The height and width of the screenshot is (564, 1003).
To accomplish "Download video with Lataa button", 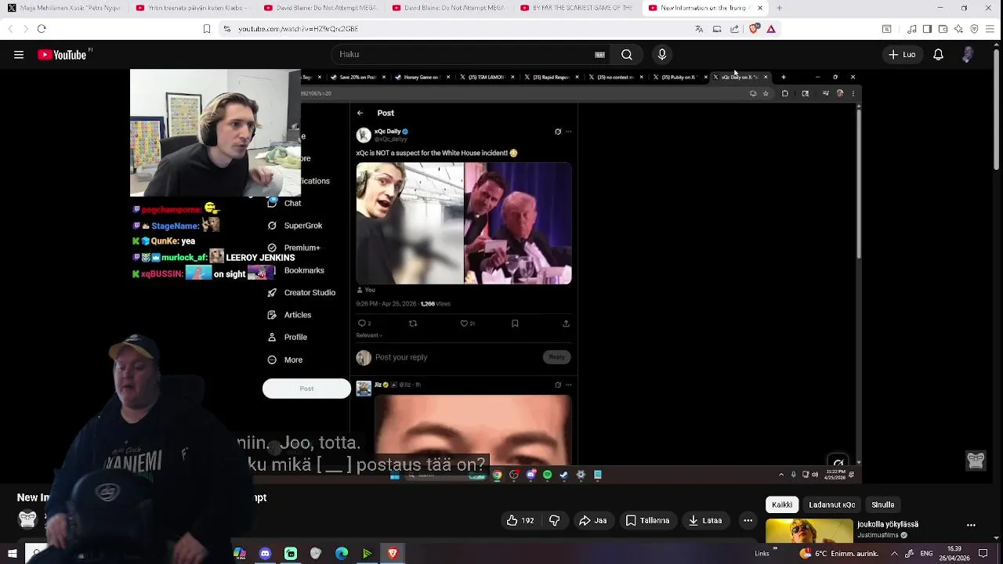I will 705,520.
